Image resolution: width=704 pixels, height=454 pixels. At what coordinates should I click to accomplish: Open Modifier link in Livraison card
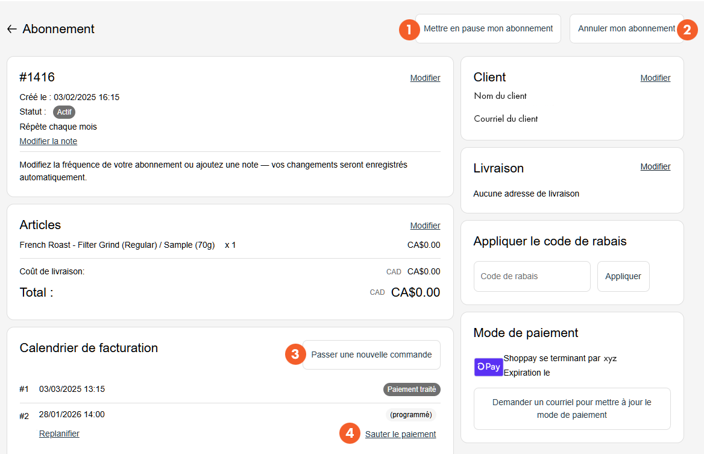coord(655,166)
